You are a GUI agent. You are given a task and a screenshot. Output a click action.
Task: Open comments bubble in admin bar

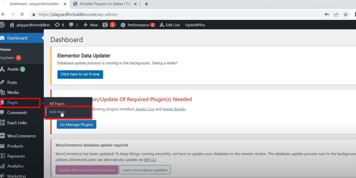point(71,25)
